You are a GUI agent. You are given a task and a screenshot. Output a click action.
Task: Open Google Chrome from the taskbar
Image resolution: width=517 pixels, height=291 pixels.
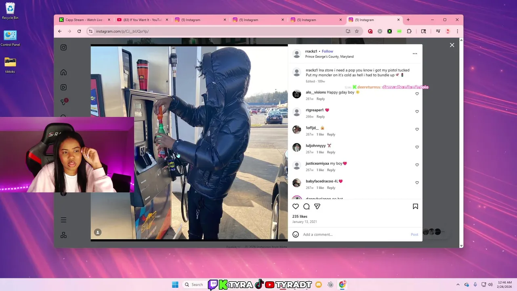pyautogui.click(x=342, y=285)
